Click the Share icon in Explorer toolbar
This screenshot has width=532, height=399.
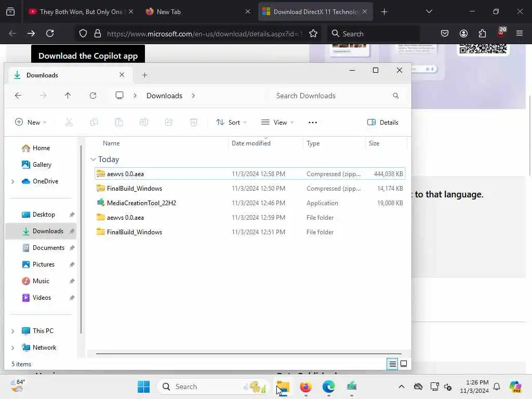(x=169, y=122)
